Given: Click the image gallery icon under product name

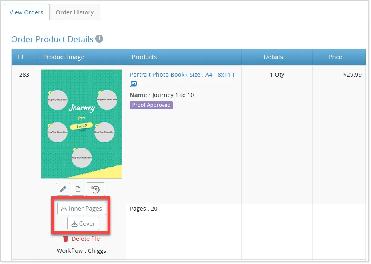Looking at the screenshot, I should pyautogui.click(x=134, y=84).
